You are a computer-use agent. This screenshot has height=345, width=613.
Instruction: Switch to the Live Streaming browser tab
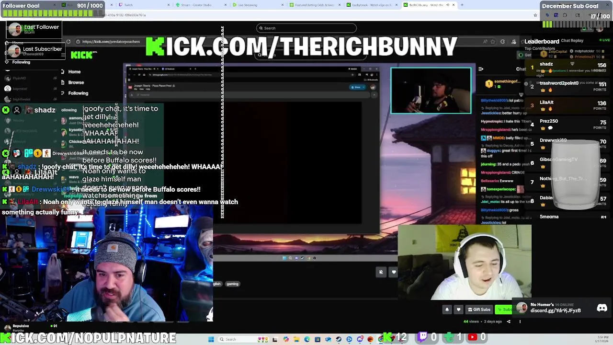(x=257, y=5)
